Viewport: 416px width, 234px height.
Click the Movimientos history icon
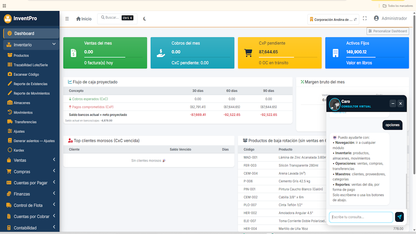(10, 112)
